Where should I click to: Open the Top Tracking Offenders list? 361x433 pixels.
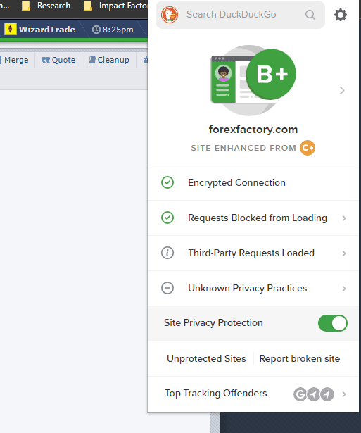point(253,394)
